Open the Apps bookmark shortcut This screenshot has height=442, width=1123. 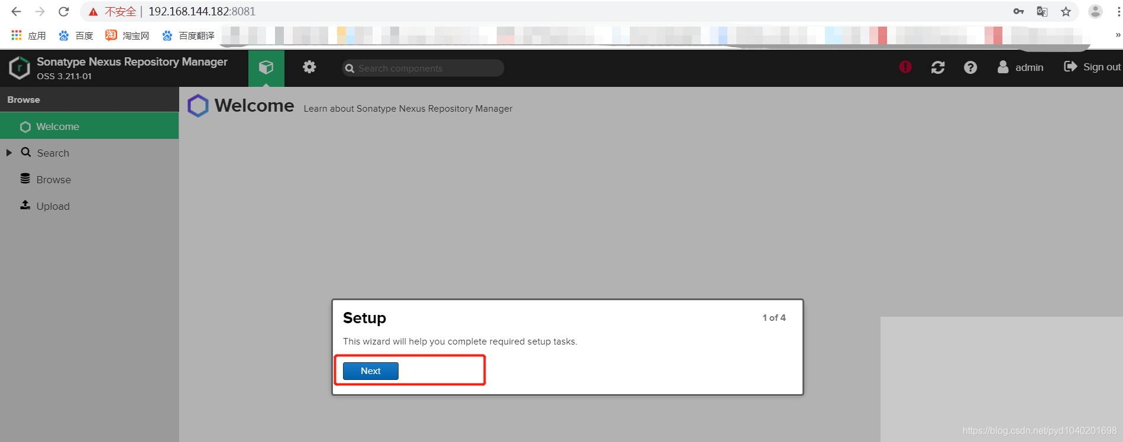click(x=28, y=35)
